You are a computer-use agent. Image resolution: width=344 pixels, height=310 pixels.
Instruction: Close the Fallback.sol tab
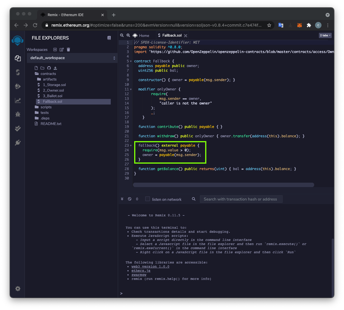186,36
